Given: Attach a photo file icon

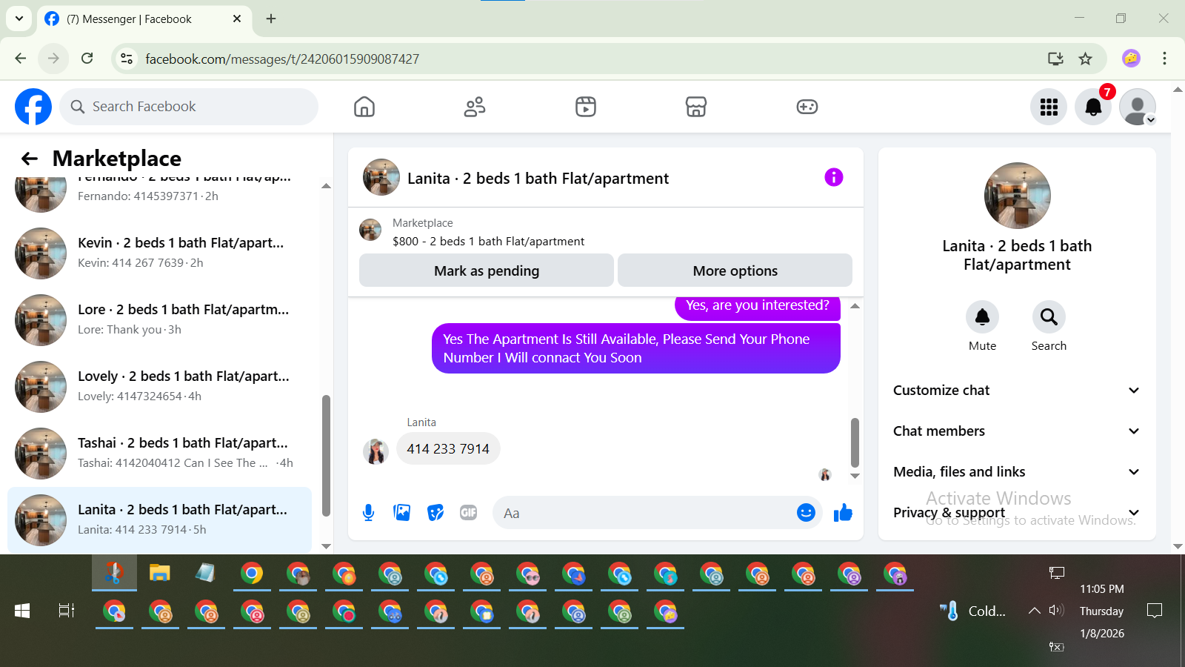Looking at the screenshot, I should [x=402, y=513].
